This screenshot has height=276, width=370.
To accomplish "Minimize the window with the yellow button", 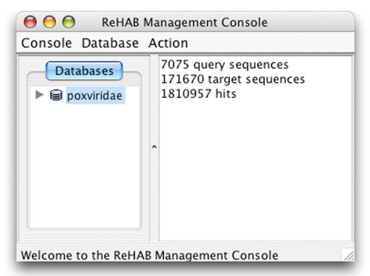I will (49, 23).
